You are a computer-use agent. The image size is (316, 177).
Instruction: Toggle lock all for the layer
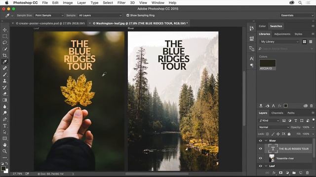[289, 134]
